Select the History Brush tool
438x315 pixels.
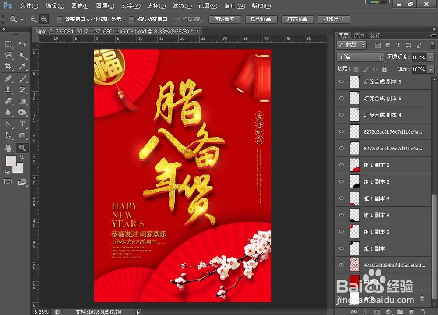point(22,90)
